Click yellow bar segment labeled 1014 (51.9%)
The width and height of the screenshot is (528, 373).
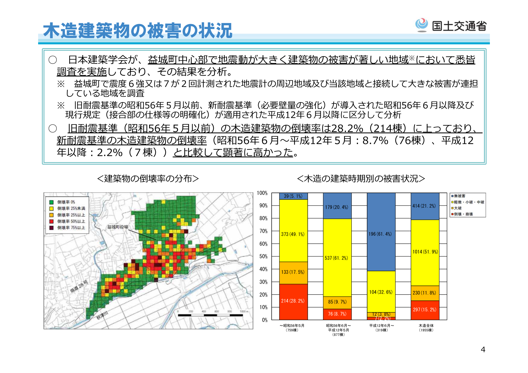(425, 253)
